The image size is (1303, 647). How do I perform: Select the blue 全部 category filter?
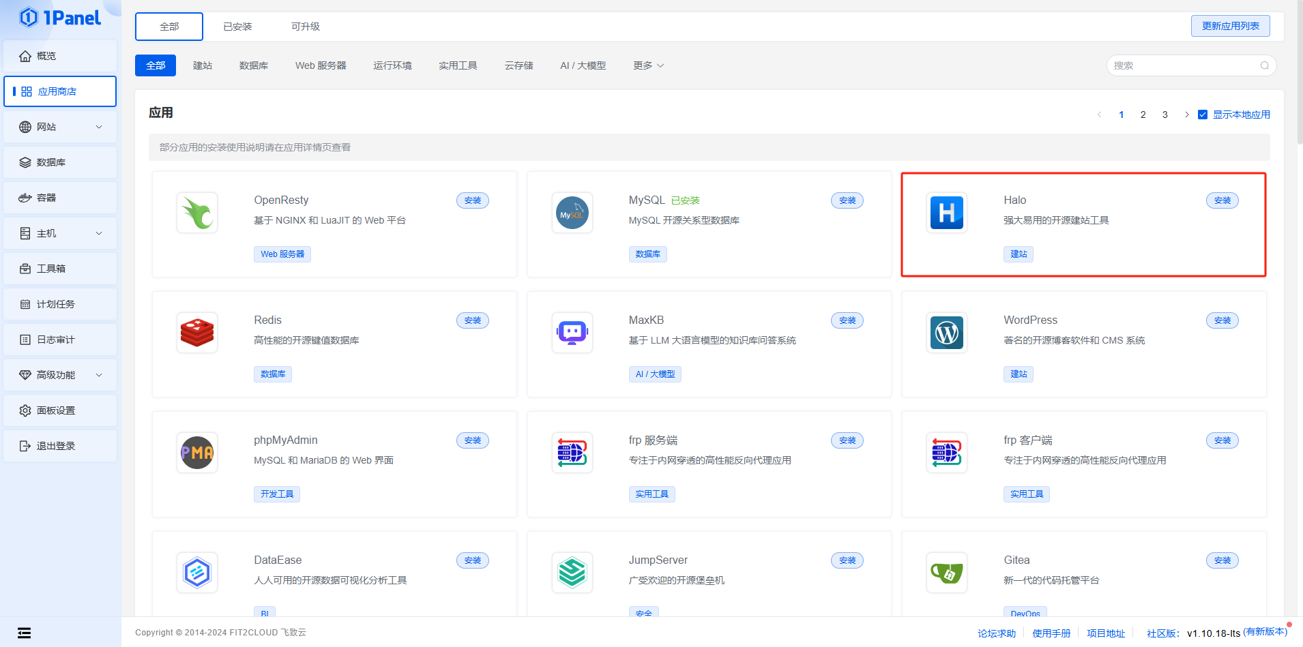[156, 65]
